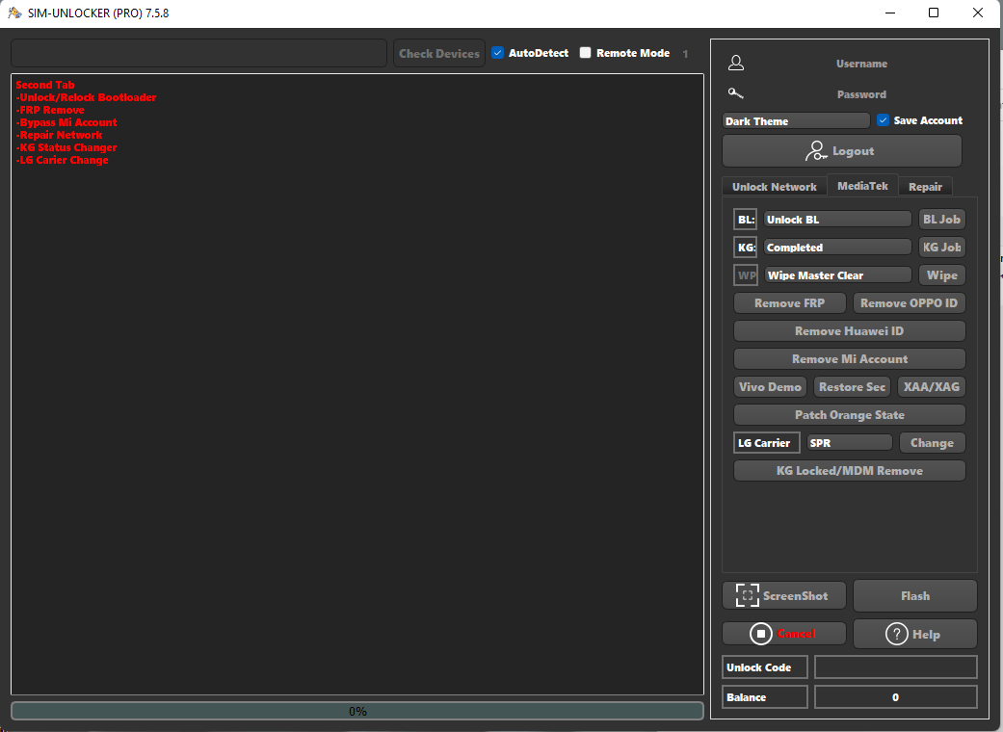Viewport: 1003px width, 732px height.
Task: Click the 0% progress bar
Action: (357, 711)
